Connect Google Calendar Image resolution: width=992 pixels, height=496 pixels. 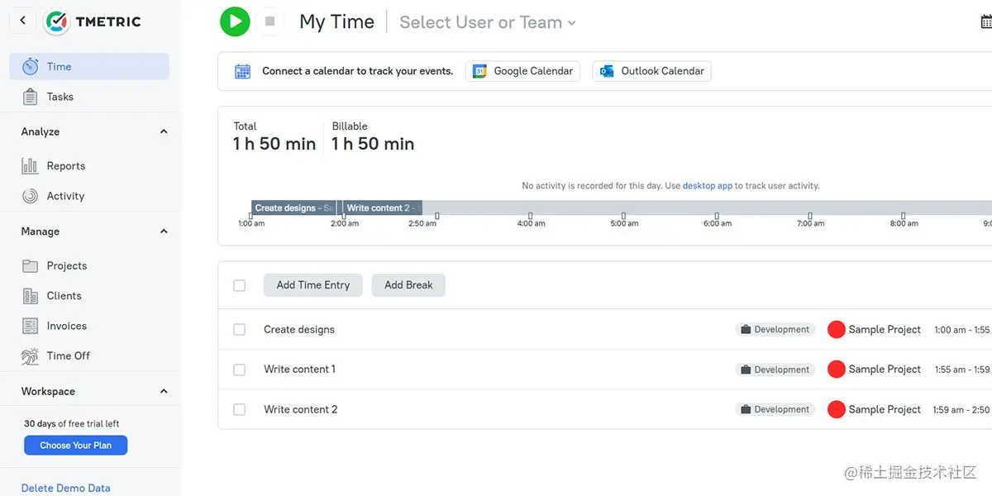522,71
